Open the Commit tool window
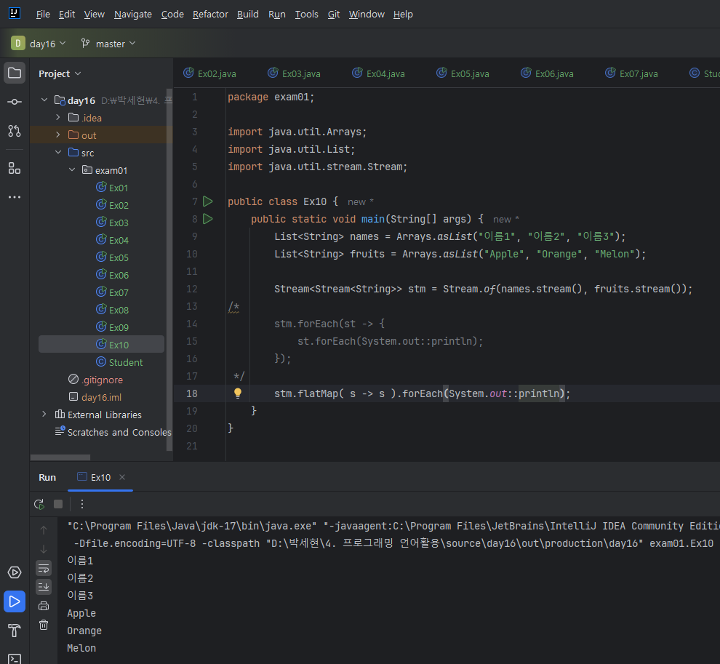Image resolution: width=720 pixels, height=664 pixels. [15, 102]
